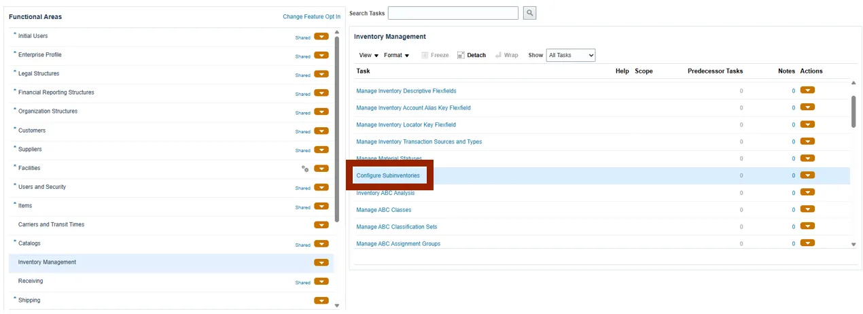The image size is (863, 314).
Task: Open actions for Configure Subinventories task
Action: pos(807,175)
